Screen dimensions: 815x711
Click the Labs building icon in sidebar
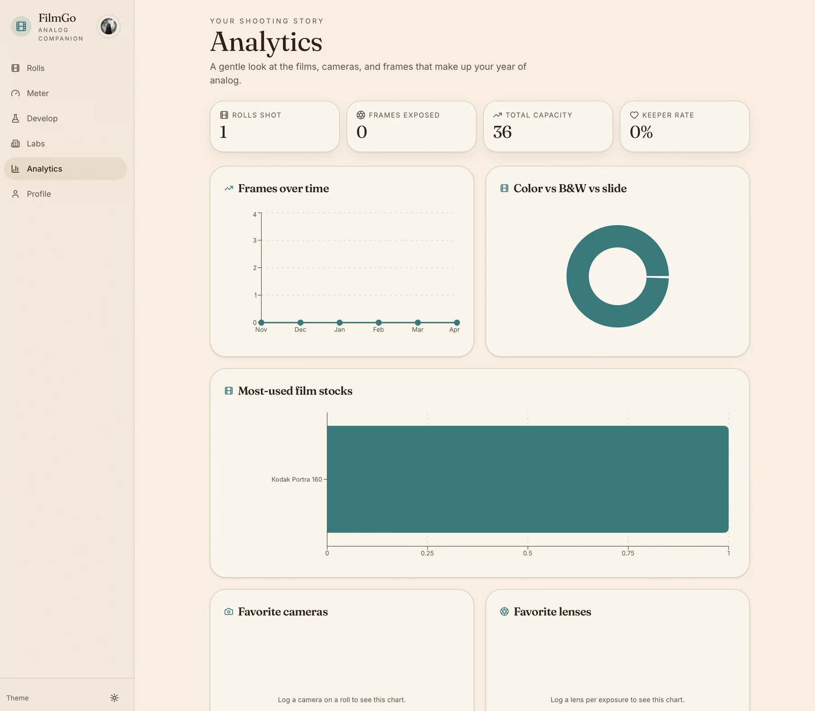click(15, 144)
